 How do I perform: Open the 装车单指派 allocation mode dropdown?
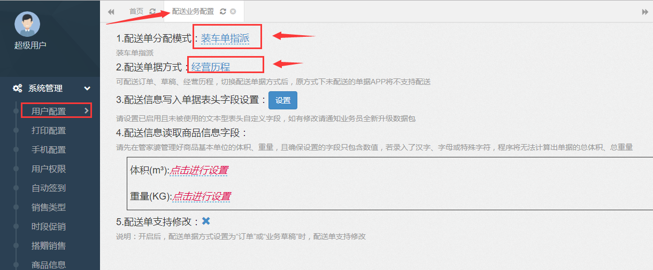click(x=225, y=38)
